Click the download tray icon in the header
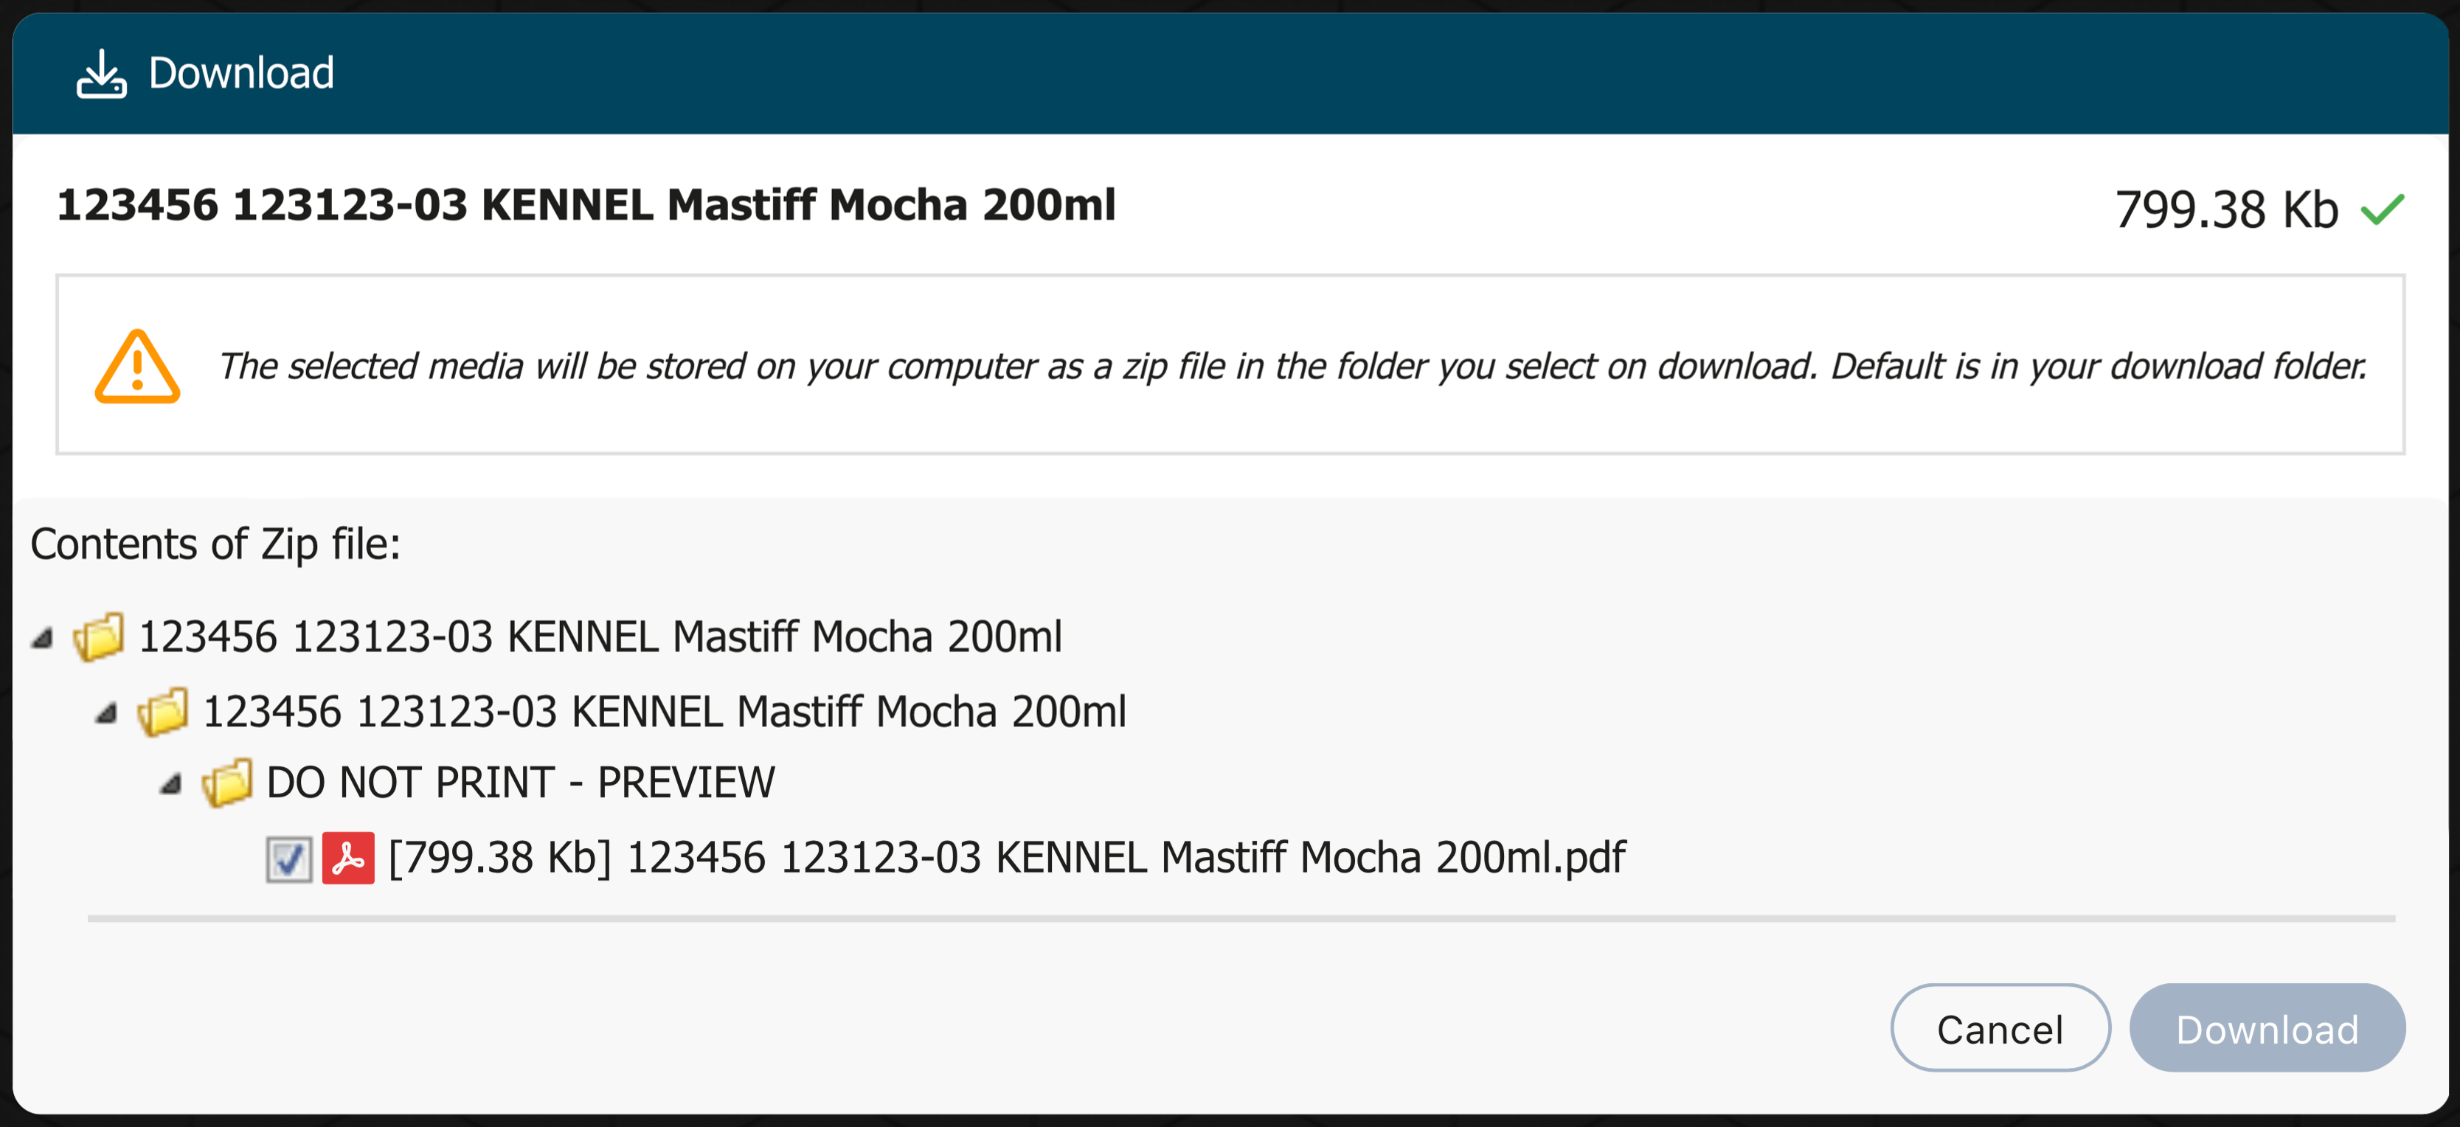2460x1127 pixels. pyautogui.click(x=101, y=74)
